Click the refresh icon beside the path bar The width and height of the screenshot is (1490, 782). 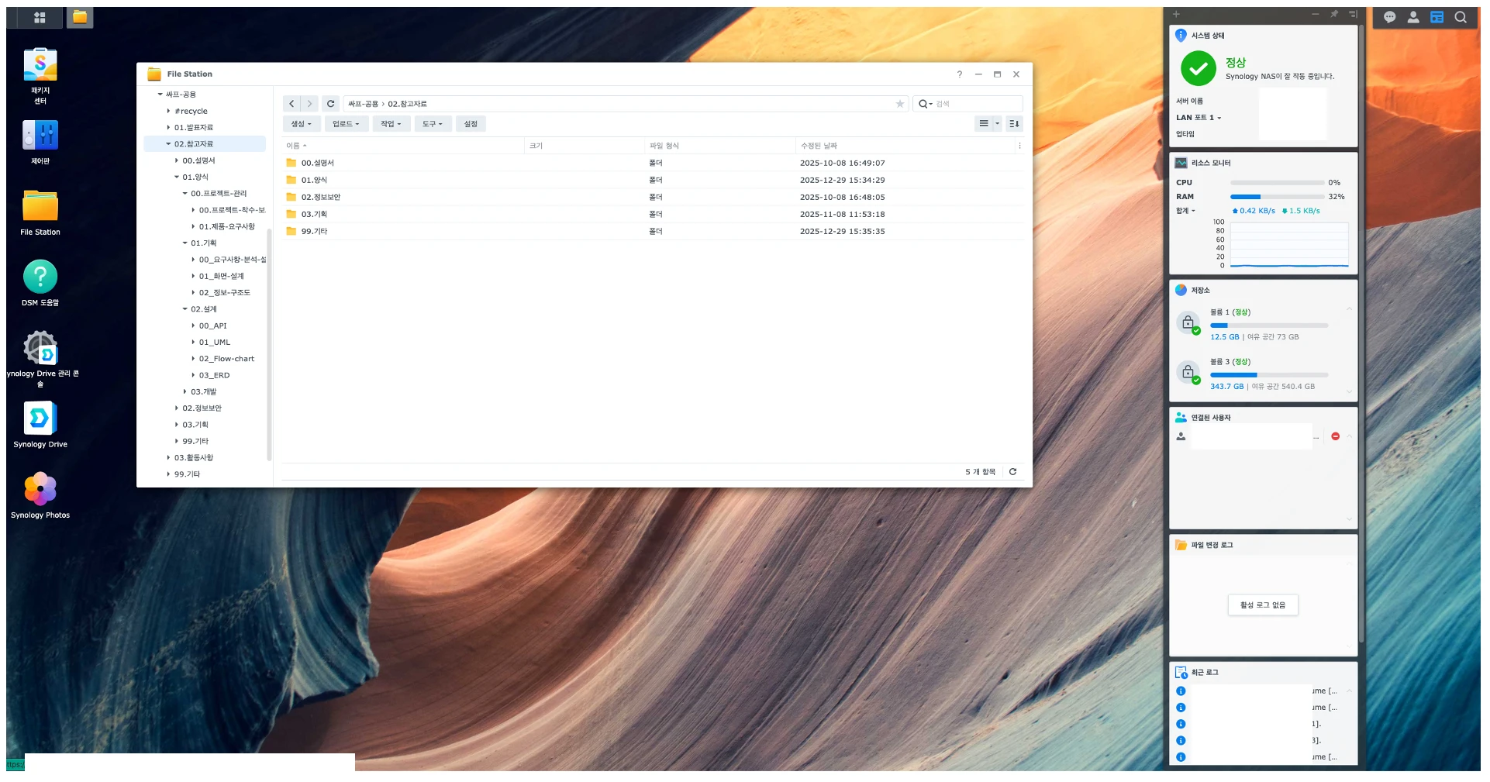[x=330, y=104]
